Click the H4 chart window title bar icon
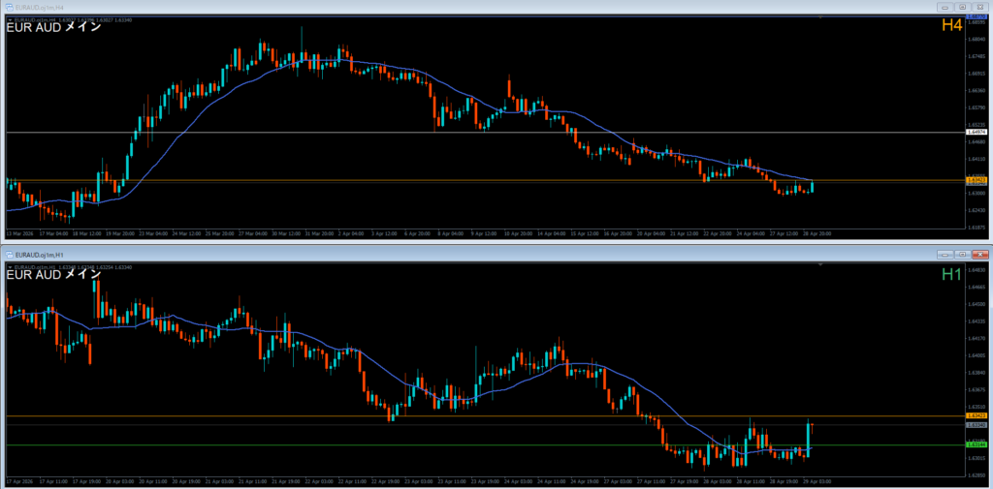993x489 pixels. coord(6,6)
